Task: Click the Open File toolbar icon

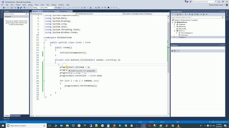Action: pyautogui.click(x=15, y=8)
